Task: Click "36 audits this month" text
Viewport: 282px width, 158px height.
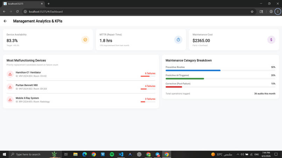Action: point(265,93)
